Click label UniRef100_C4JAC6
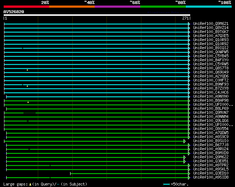 211,93
